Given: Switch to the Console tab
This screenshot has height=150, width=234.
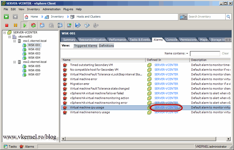Looking at the screenshot, I should click(172, 40).
